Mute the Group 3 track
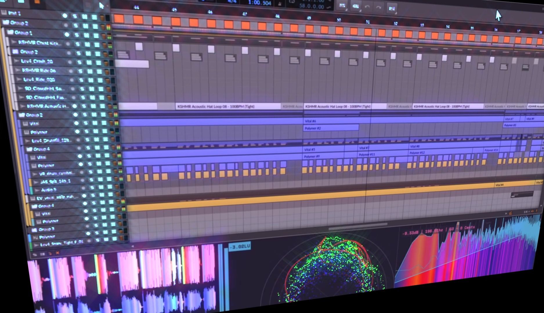This screenshot has width=544, height=313. coord(105,225)
